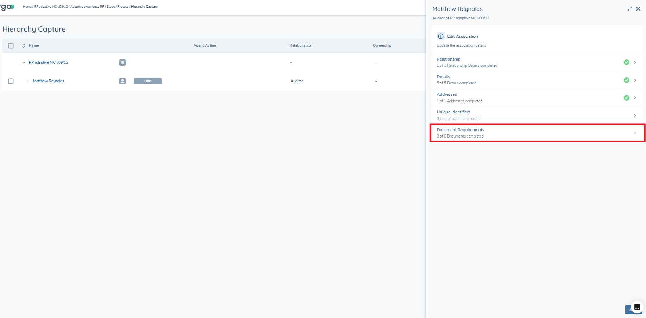Screen dimensions: 646x318
Task: Click the Name column sort arrows
Action: [x=24, y=46]
